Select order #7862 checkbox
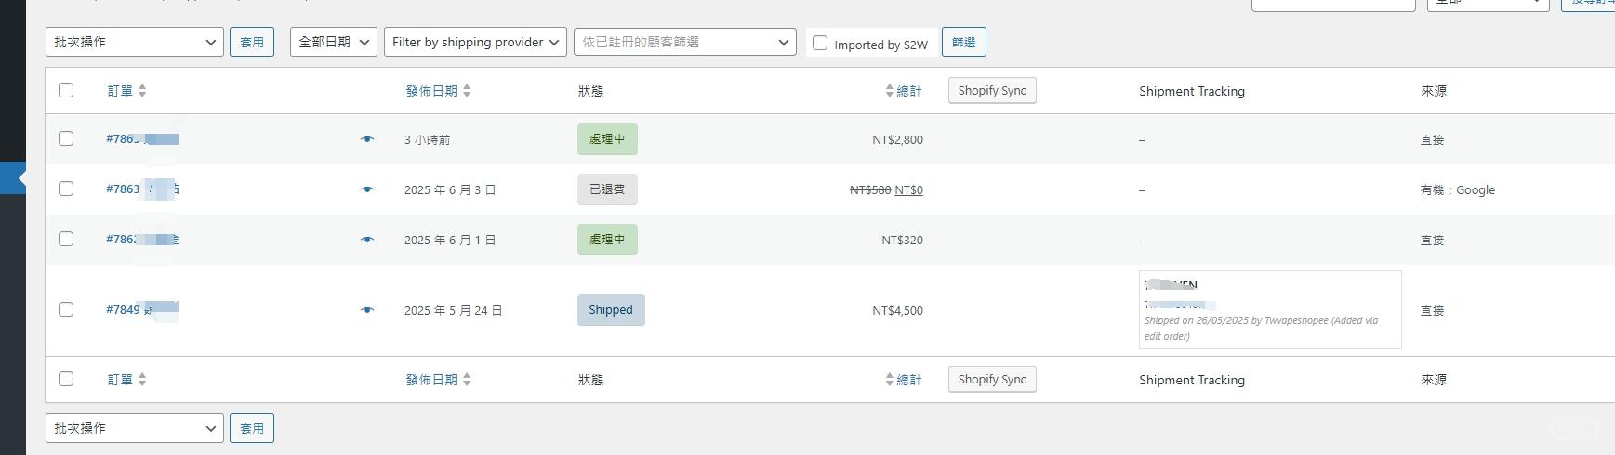This screenshot has height=455, width=1615. tap(66, 239)
